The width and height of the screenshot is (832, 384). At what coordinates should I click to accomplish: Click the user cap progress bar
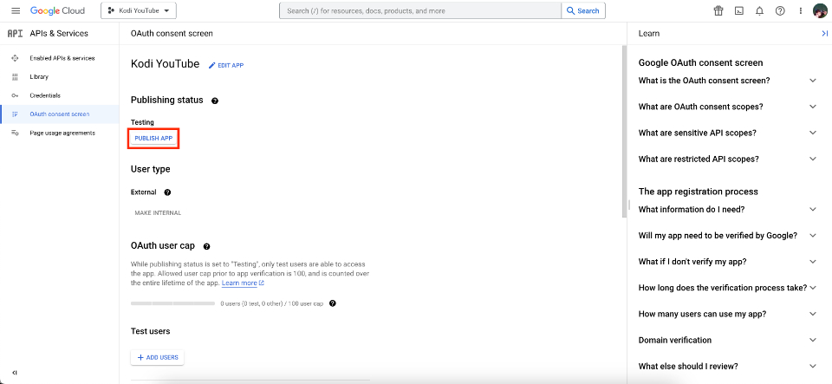(x=172, y=304)
